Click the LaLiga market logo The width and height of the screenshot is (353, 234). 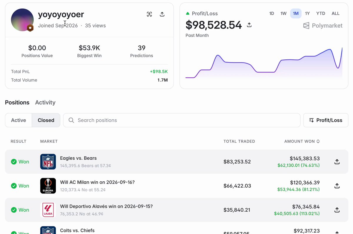pos(48,210)
